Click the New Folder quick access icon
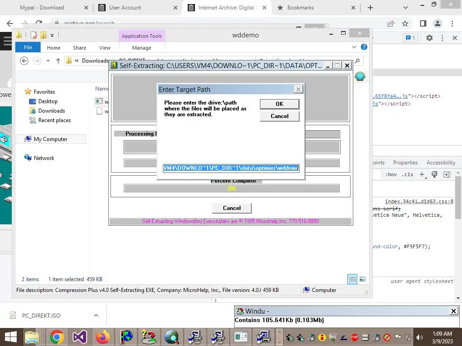 coord(44,35)
